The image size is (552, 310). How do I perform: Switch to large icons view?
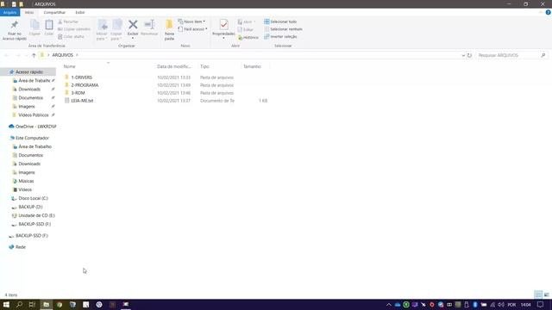click(x=546, y=294)
